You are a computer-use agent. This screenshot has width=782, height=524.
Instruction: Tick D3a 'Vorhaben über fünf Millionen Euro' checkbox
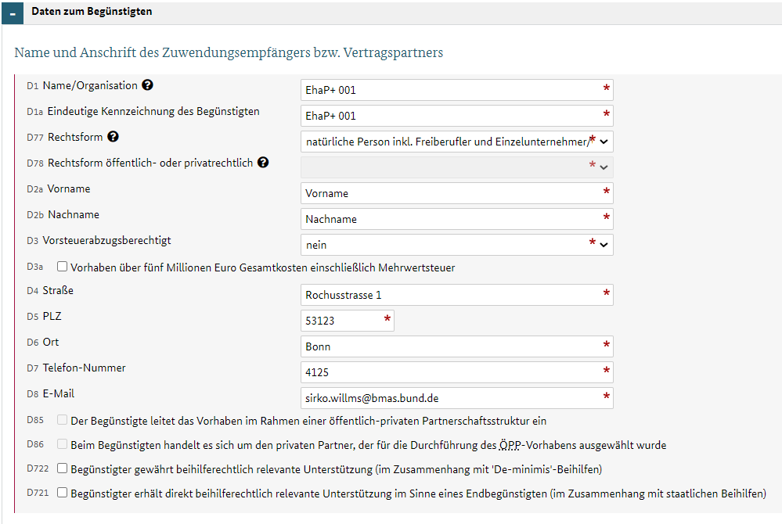(63, 267)
